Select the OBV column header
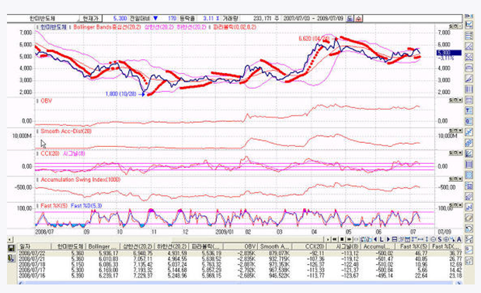 click(x=240, y=246)
